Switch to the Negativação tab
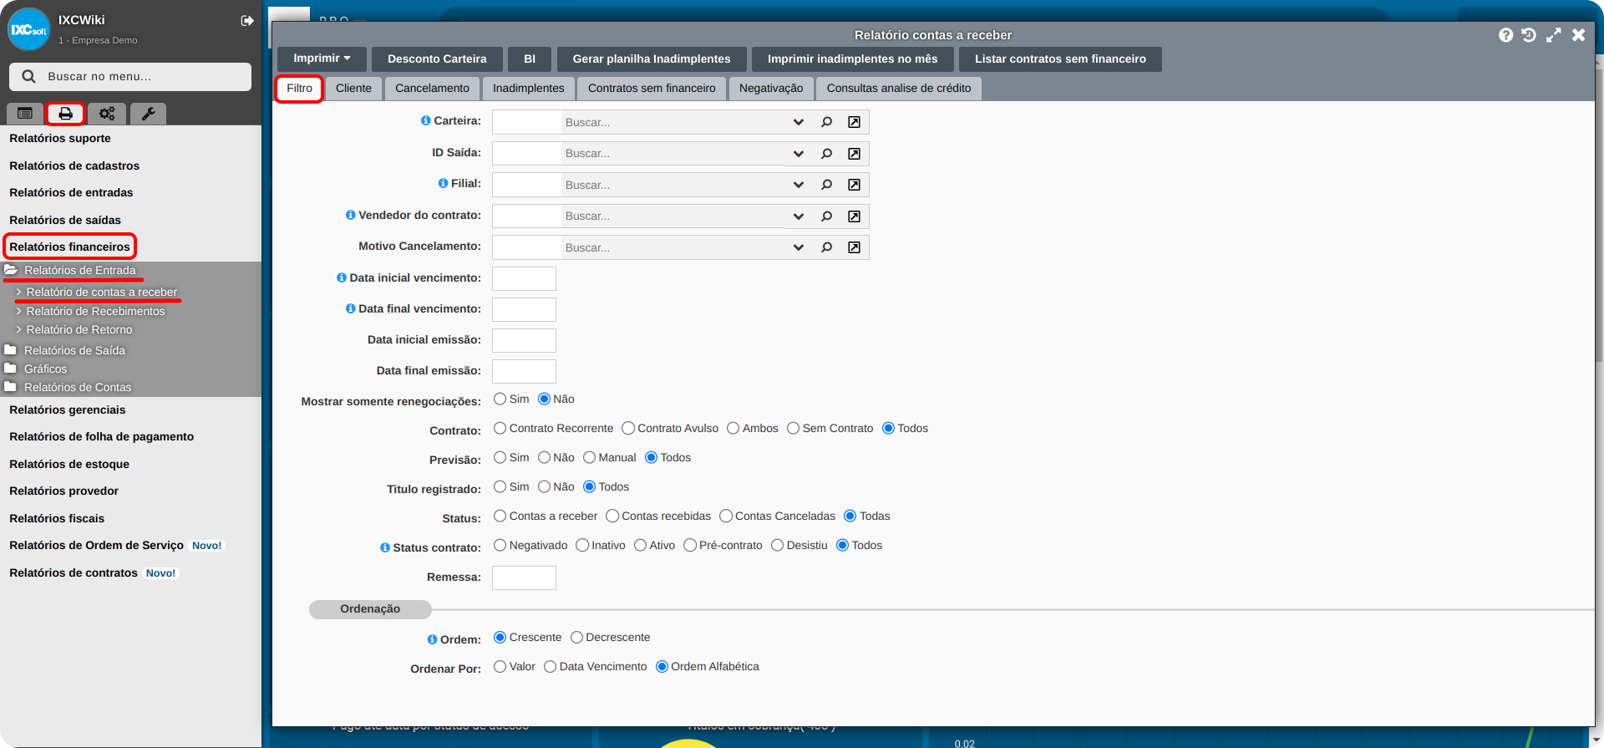Image resolution: width=1604 pixels, height=748 pixels. (x=771, y=89)
